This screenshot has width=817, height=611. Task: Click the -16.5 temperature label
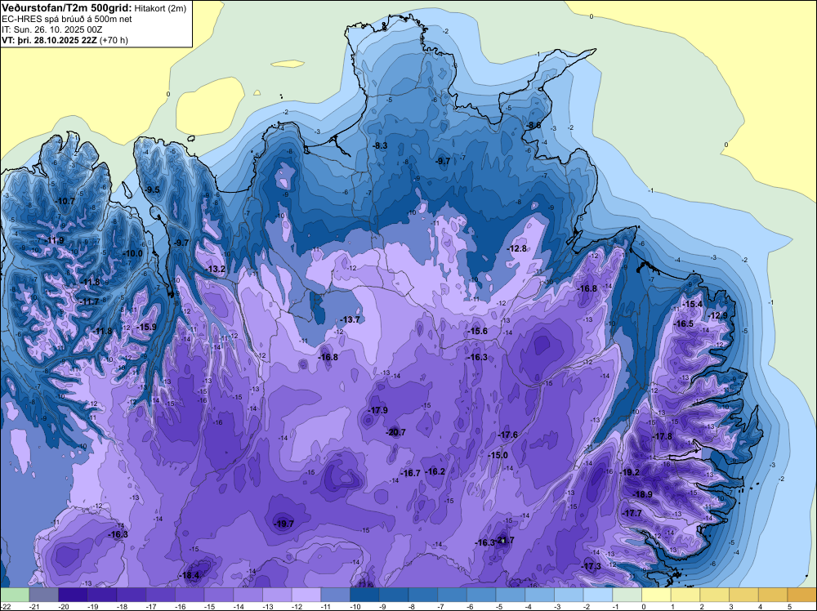pos(684,324)
